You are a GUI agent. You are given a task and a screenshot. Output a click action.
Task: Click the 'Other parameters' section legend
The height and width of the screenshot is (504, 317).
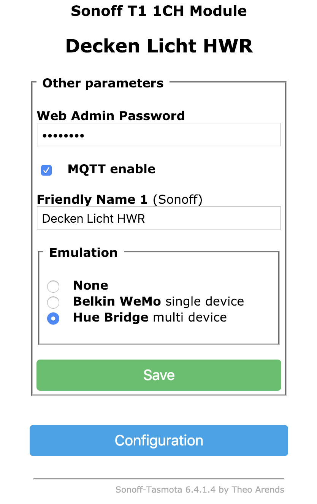coord(103,83)
